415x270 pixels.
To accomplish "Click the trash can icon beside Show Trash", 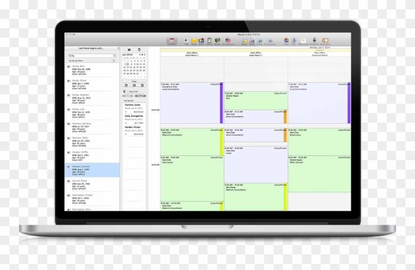I will (124, 91).
